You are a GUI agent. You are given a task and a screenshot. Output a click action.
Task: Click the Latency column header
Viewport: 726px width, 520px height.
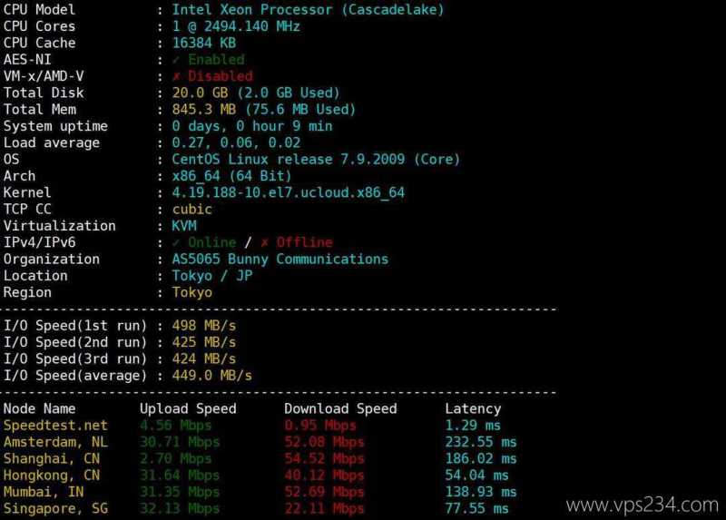coord(473,408)
